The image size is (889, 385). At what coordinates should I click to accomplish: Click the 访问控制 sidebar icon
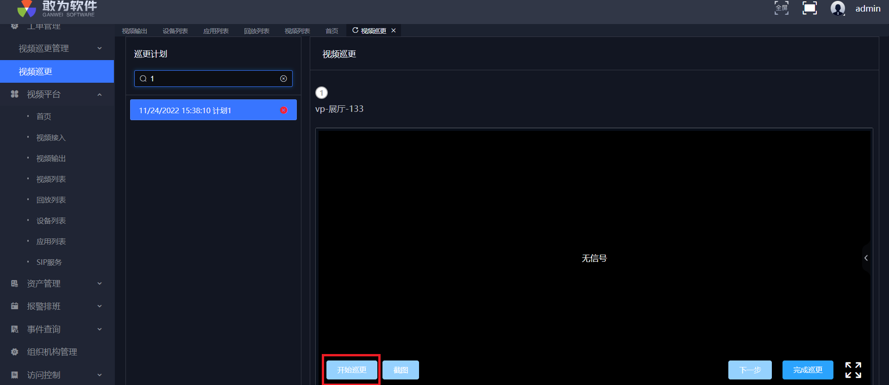(x=15, y=375)
